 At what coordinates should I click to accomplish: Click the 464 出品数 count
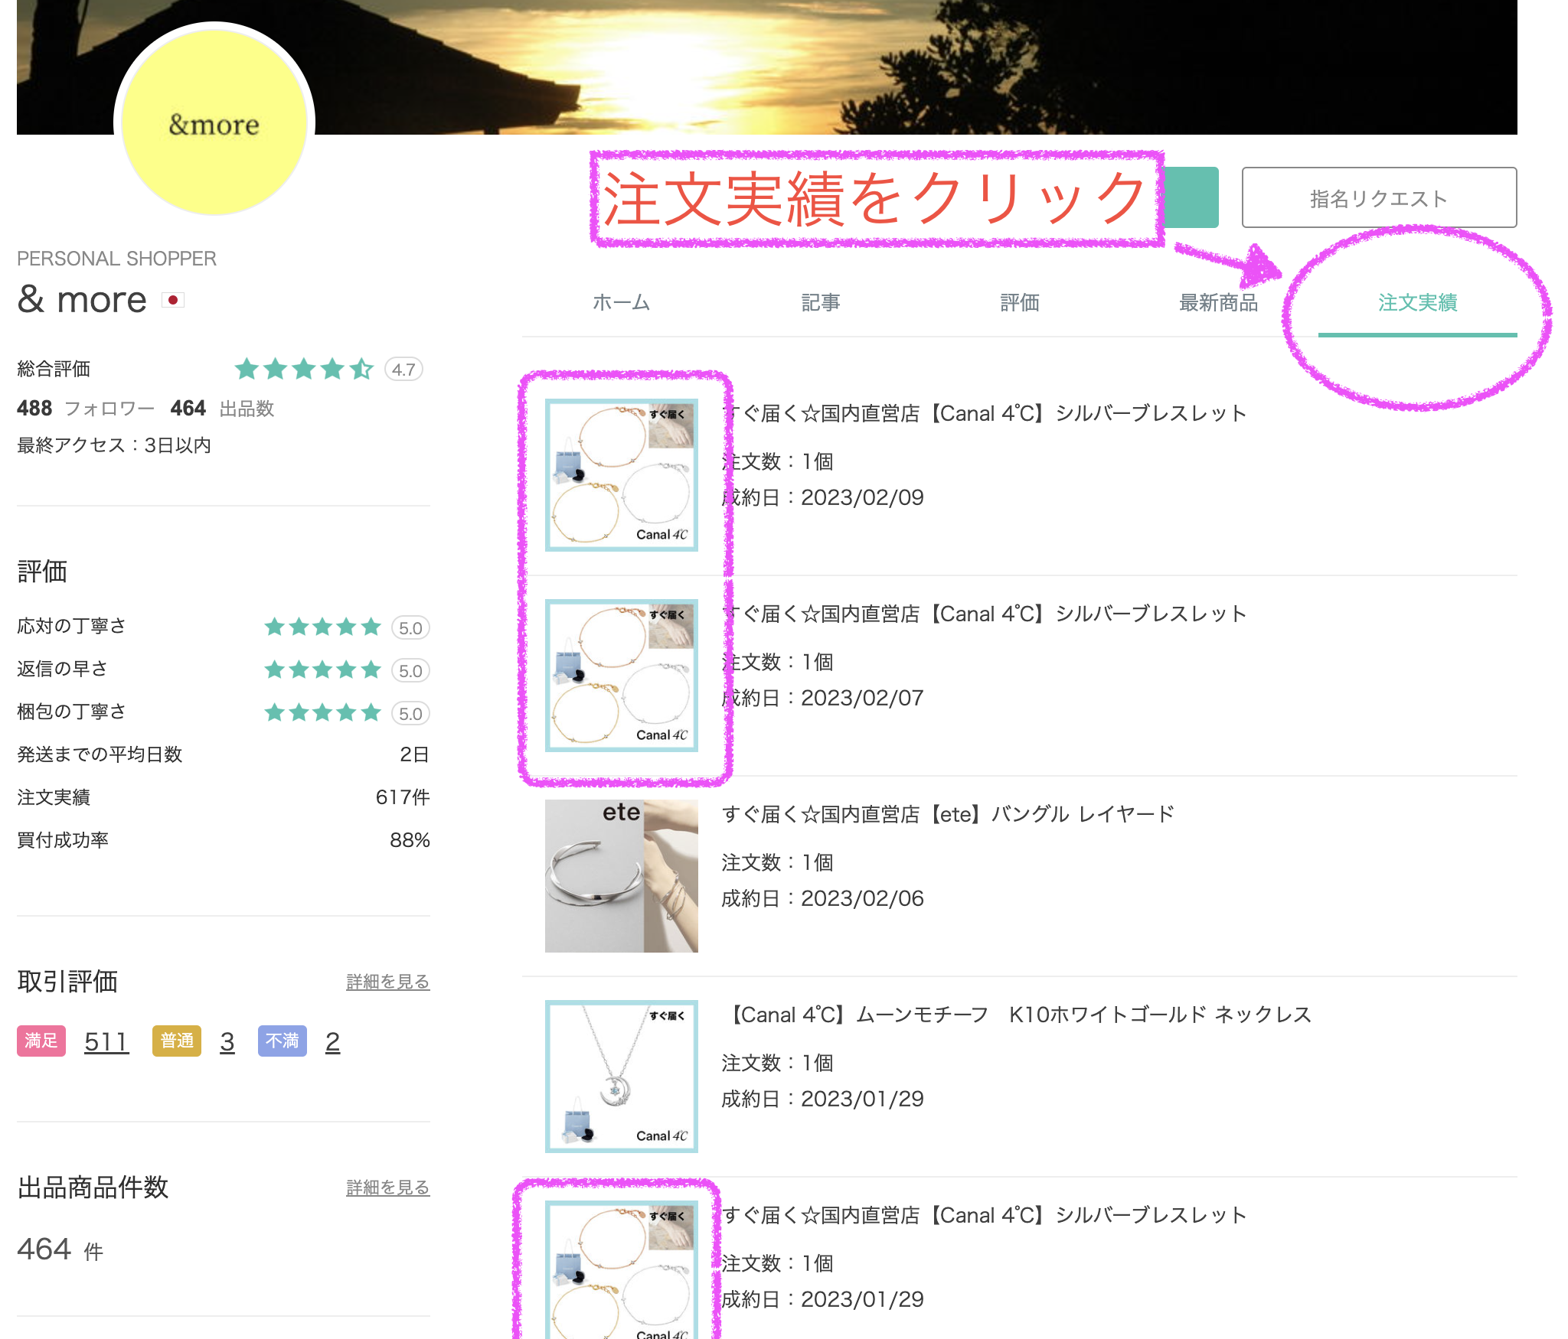click(222, 409)
